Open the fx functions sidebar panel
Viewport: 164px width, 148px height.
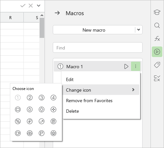(157, 39)
